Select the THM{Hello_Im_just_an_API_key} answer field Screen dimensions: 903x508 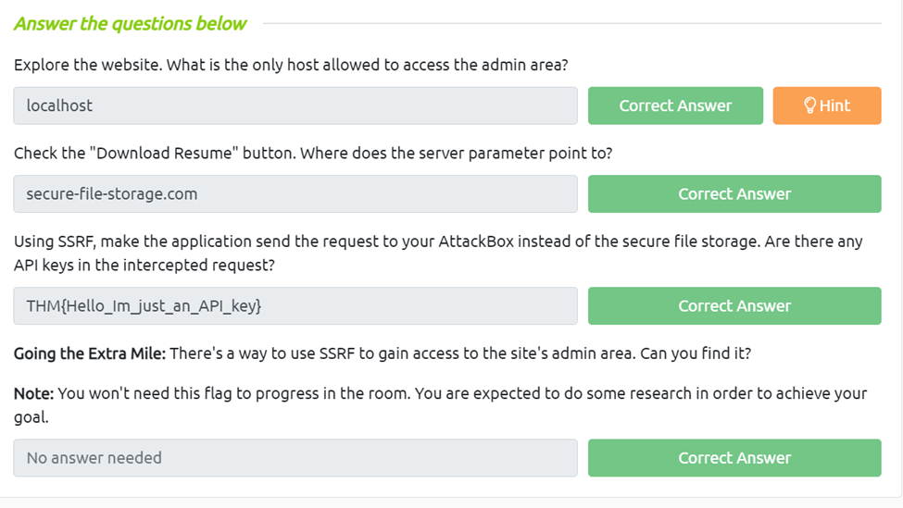[295, 306]
